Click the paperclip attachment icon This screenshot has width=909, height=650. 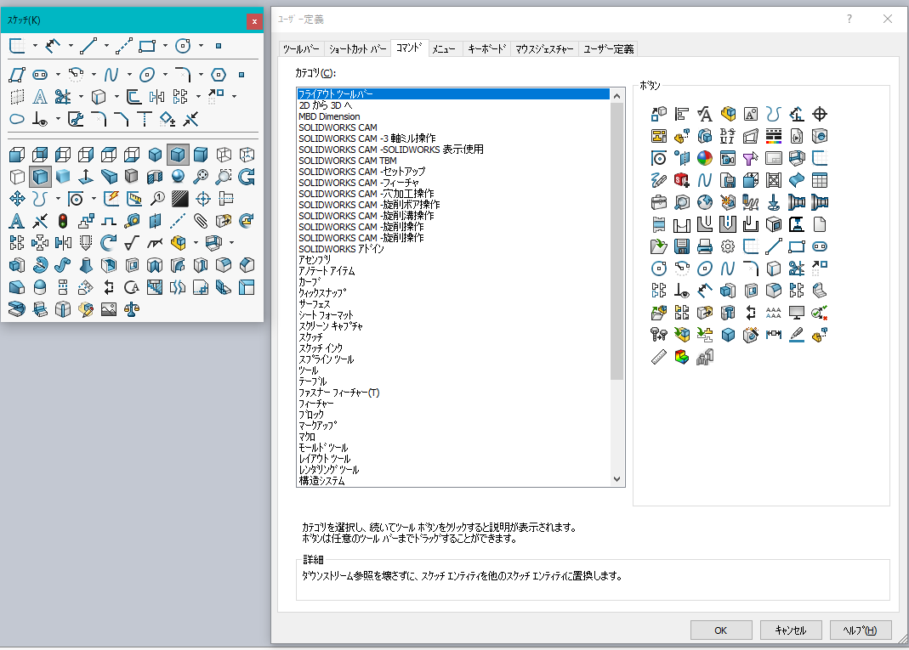pos(201,221)
